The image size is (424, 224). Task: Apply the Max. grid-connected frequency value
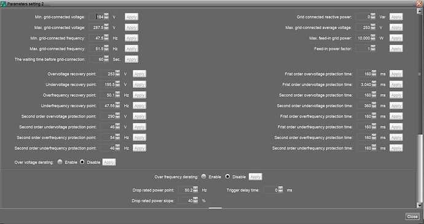[132, 49]
